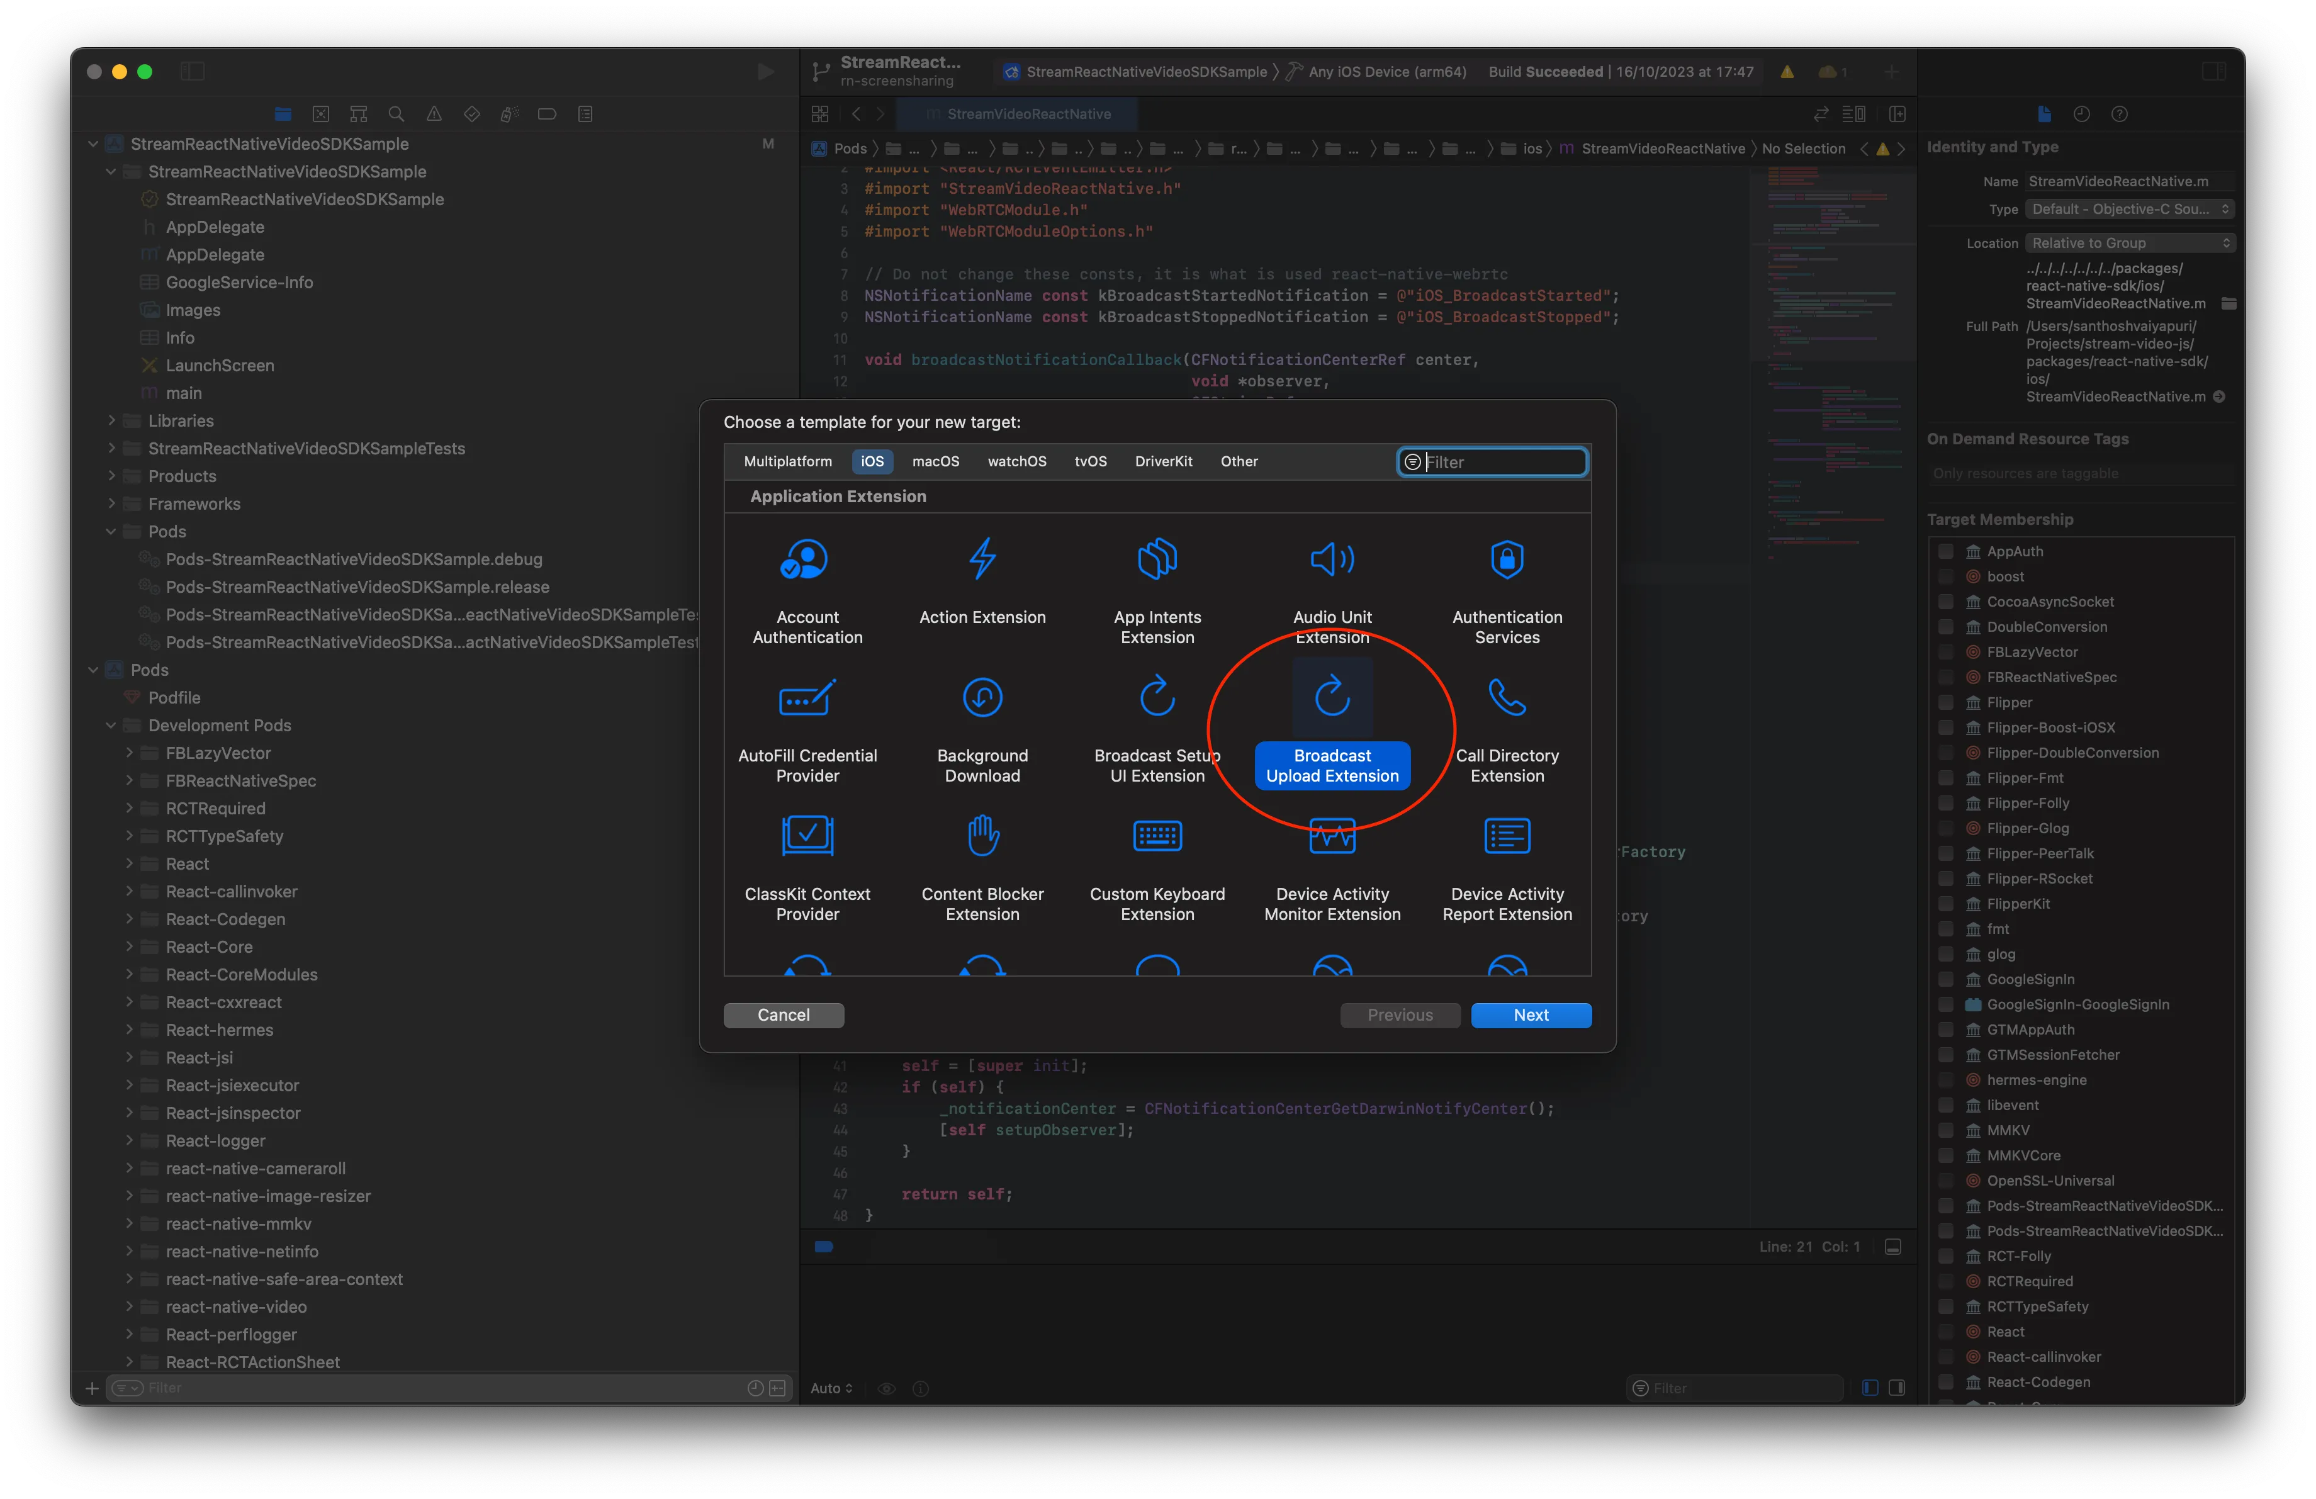The height and width of the screenshot is (1499, 2316).
Task: Tick the GoogleSignIn target membership checkbox
Action: [x=1945, y=980]
